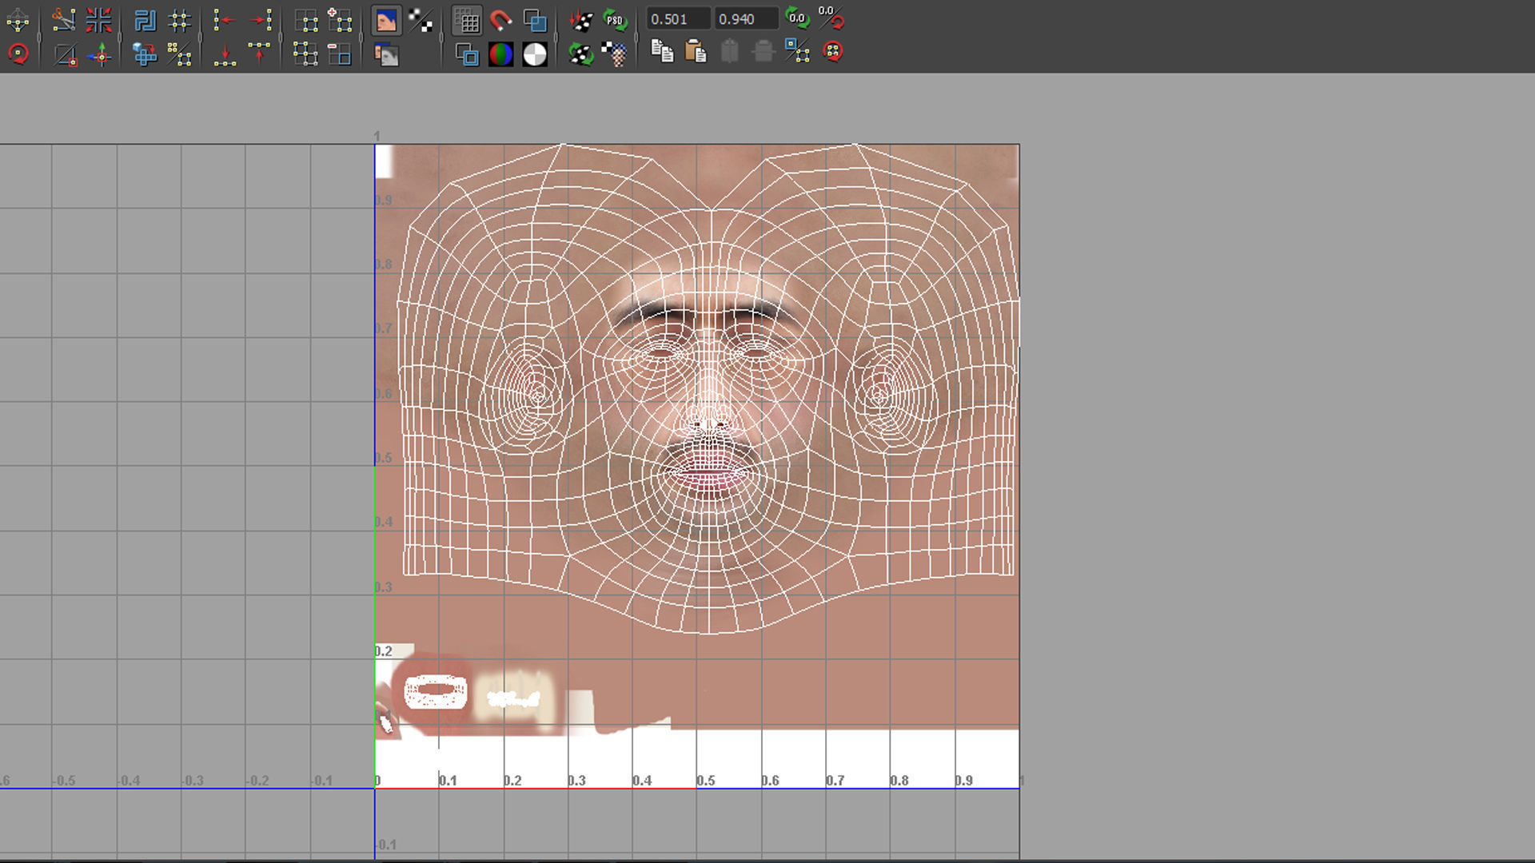Align UVs to minimum U (left arrow)
1535x863 pixels.
click(x=225, y=19)
